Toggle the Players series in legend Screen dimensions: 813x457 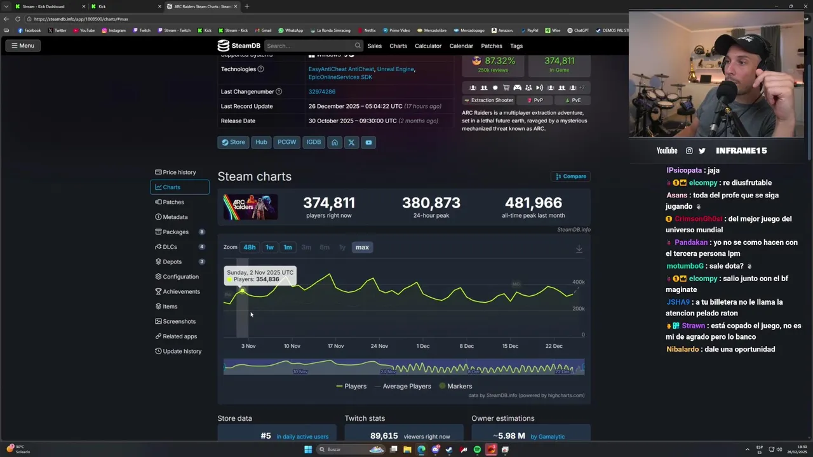(351, 386)
